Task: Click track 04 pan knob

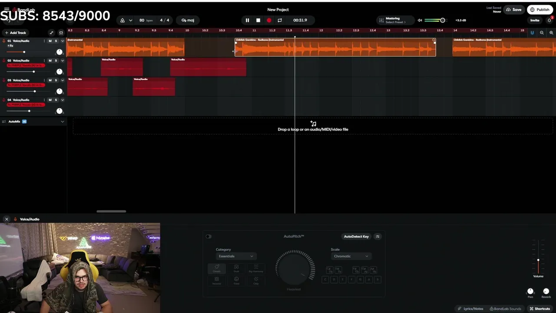Action: tap(59, 110)
